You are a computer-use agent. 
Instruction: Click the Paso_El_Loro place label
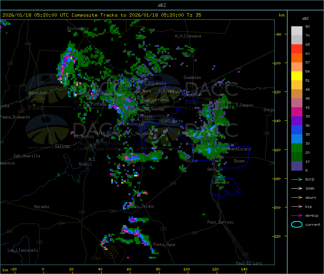click(249, 263)
